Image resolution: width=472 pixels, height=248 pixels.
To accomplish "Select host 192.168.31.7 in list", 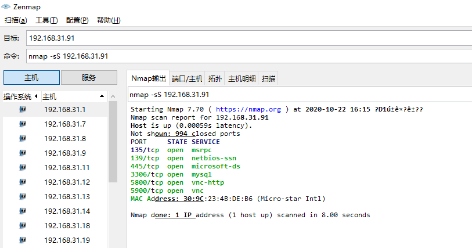I will click(64, 124).
